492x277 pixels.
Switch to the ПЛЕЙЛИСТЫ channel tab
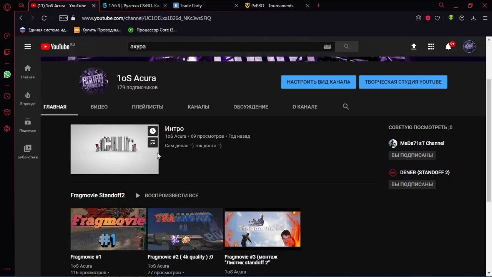(148, 107)
